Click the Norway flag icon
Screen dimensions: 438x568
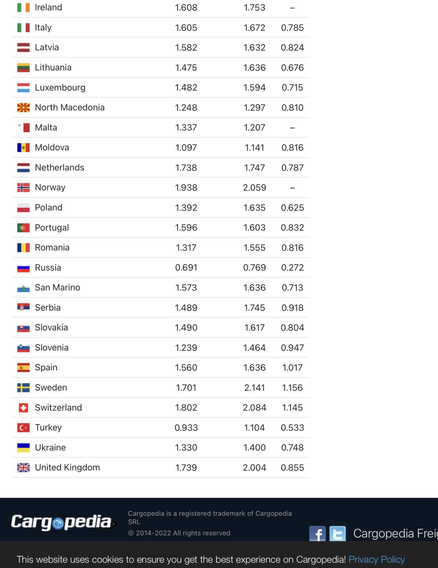(x=23, y=188)
